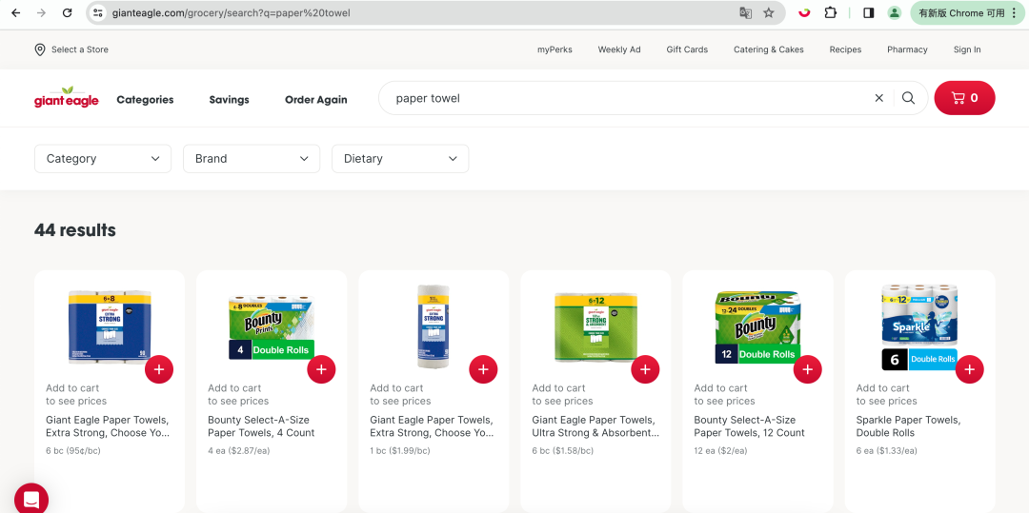Click Sparkle Paper Towels, Double Rolls title
1029x513 pixels.
pyautogui.click(x=908, y=426)
